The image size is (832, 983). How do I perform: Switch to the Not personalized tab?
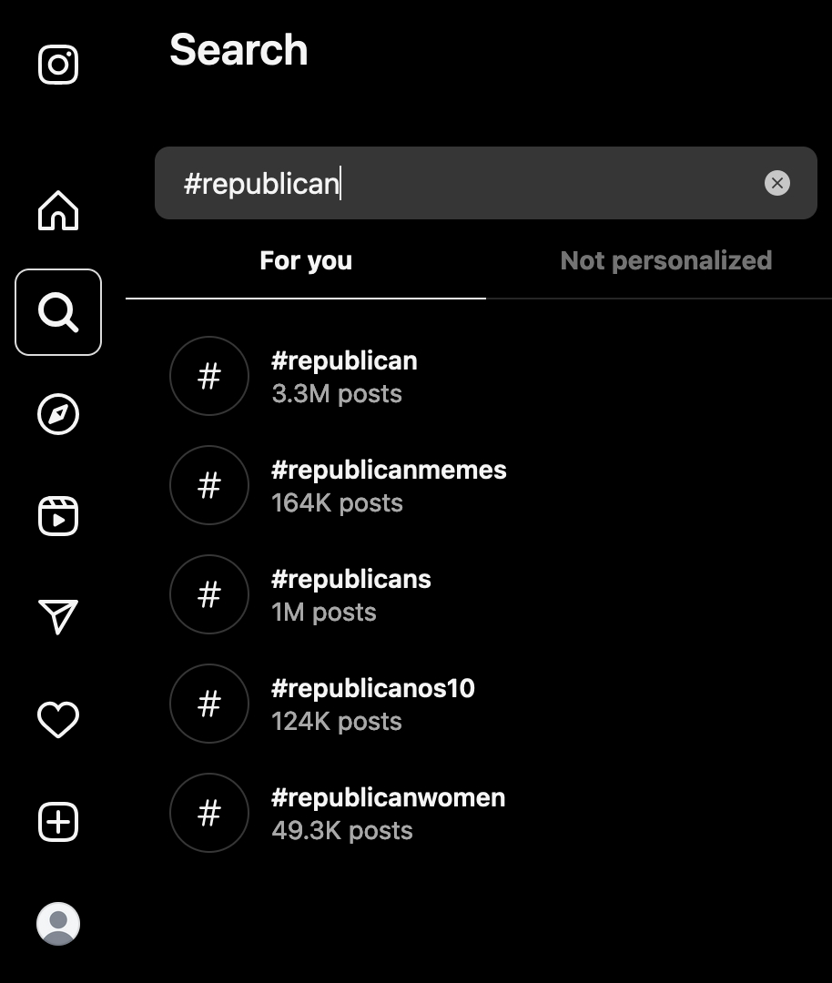(x=665, y=261)
